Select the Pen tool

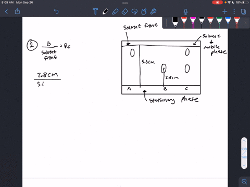[x=105, y=11]
